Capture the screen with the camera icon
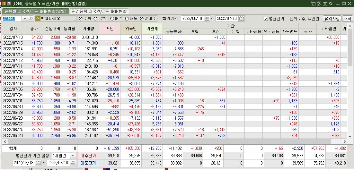The height and width of the screenshot is (170, 354). click(x=325, y=4)
